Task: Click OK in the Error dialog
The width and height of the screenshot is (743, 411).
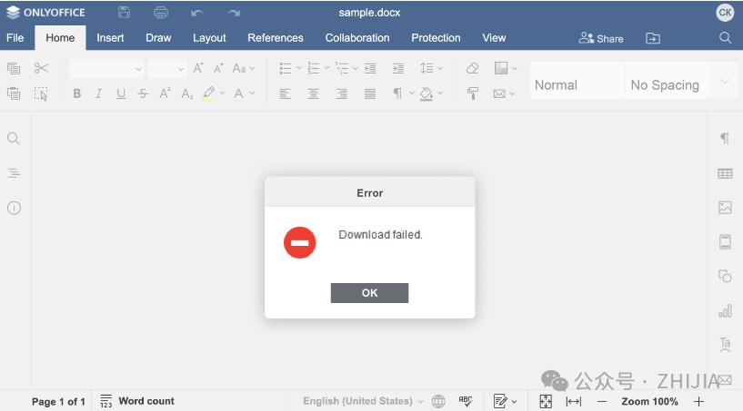Action: pyautogui.click(x=369, y=293)
